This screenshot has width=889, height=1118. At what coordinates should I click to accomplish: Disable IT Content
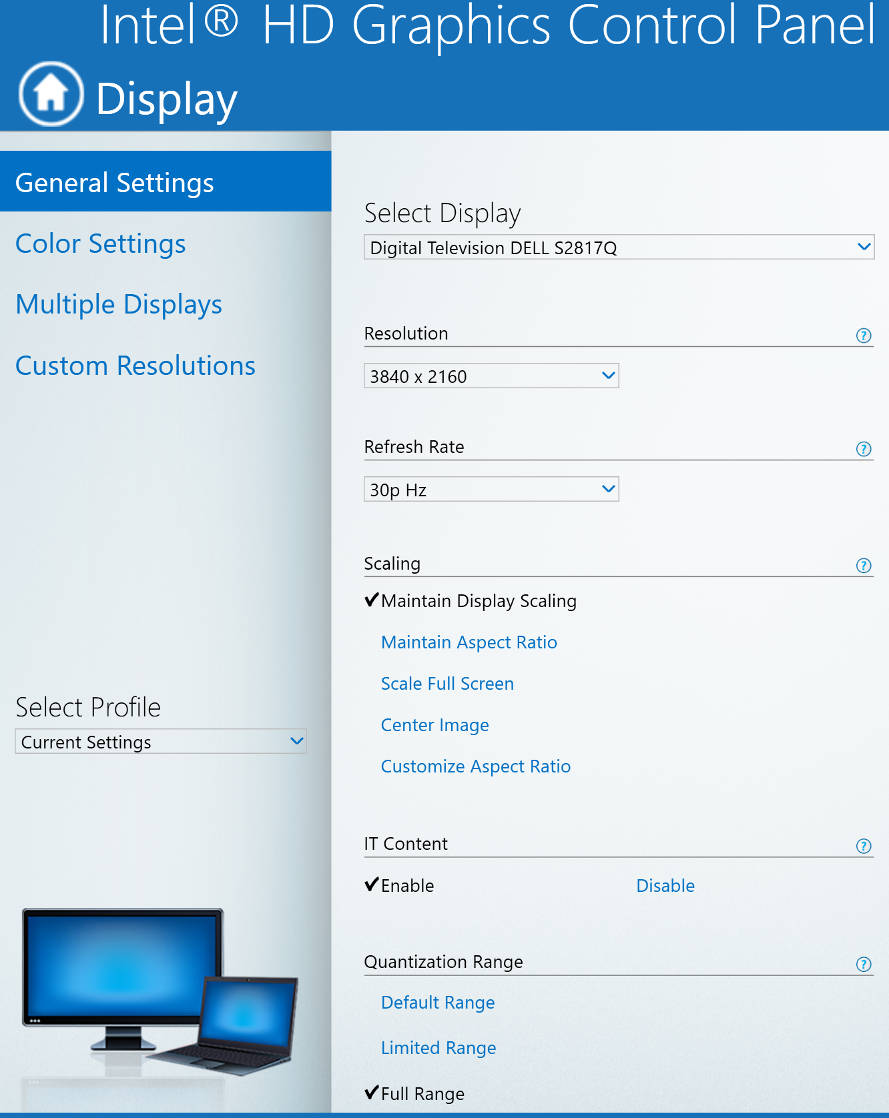(665, 886)
